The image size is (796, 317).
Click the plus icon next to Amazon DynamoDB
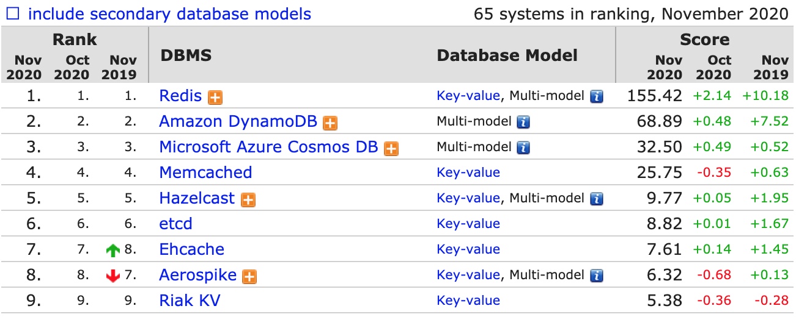[x=330, y=123]
